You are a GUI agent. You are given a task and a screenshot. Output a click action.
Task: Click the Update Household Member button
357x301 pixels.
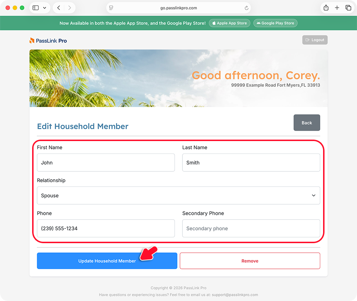(x=107, y=261)
